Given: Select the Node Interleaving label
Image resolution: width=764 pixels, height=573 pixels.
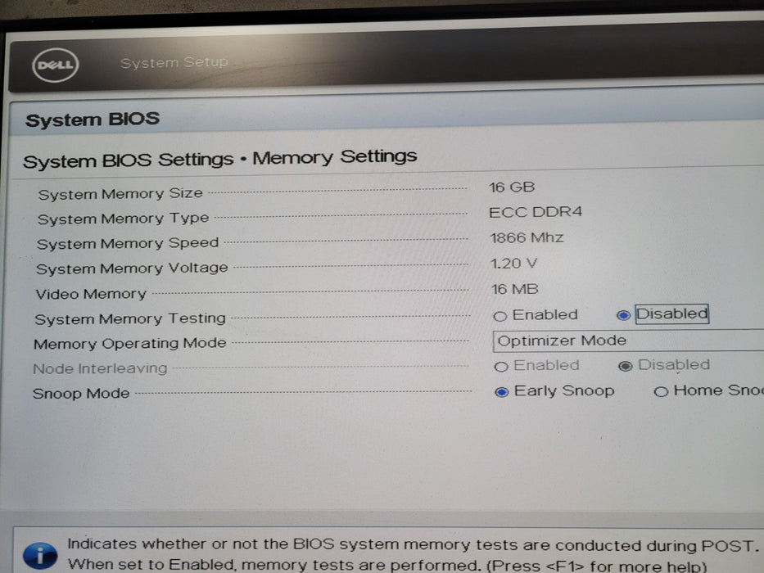Looking at the screenshot, I should click(100, 368).
